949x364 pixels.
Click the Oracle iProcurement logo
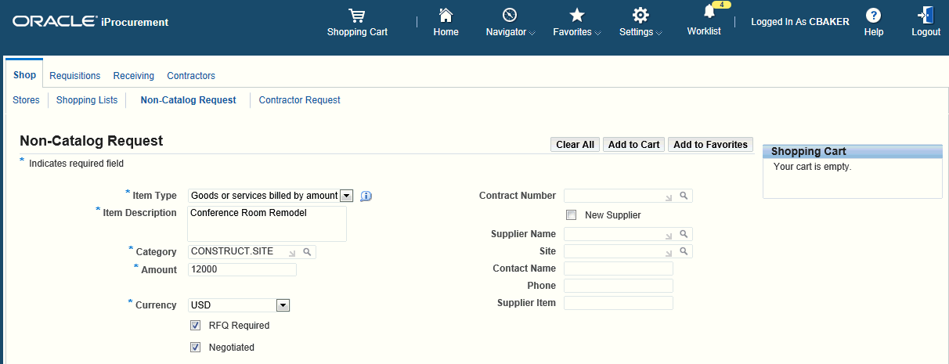pos(90,22)
